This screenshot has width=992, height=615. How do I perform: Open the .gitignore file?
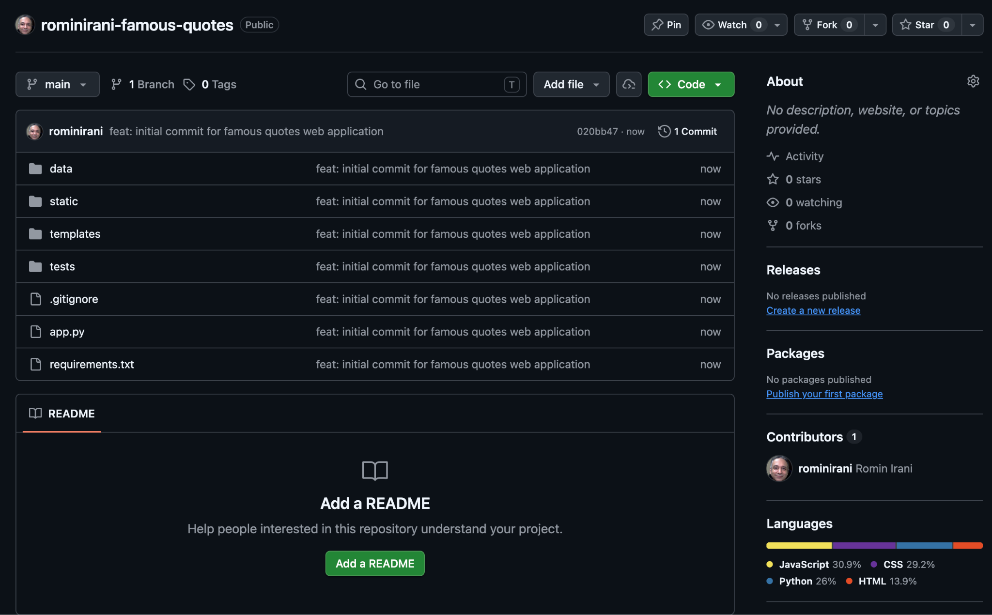74,299
